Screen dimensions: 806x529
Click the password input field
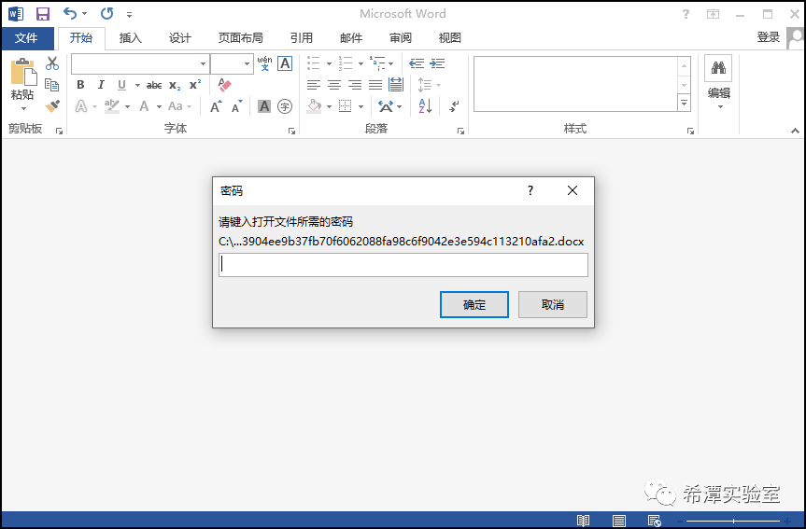pyautogui.click(x=403, y=265)
